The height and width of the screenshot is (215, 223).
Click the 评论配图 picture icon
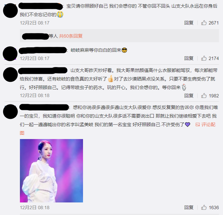coord(198,125)
